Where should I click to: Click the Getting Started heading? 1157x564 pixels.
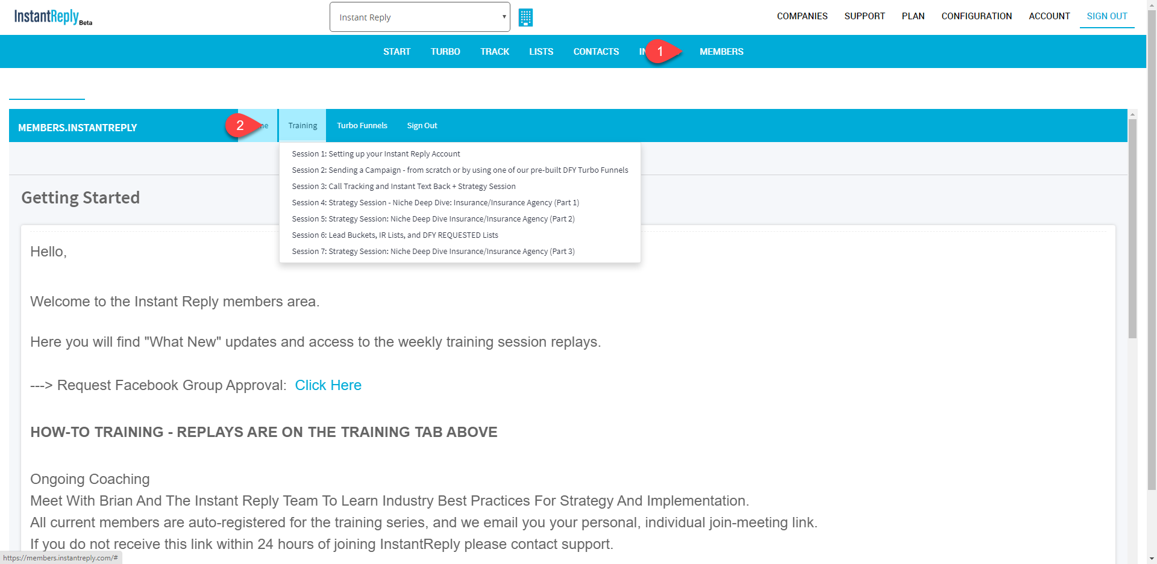81,197
